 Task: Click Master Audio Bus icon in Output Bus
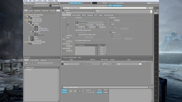pyautogui.click(x=77, y=23)
